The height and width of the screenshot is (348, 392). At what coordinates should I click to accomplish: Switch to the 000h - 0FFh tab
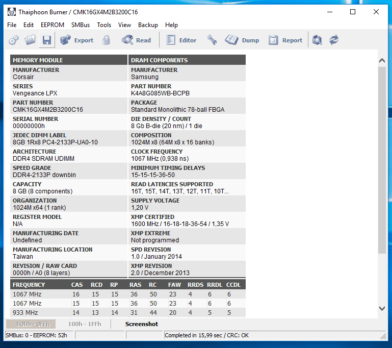coord(31,324)
